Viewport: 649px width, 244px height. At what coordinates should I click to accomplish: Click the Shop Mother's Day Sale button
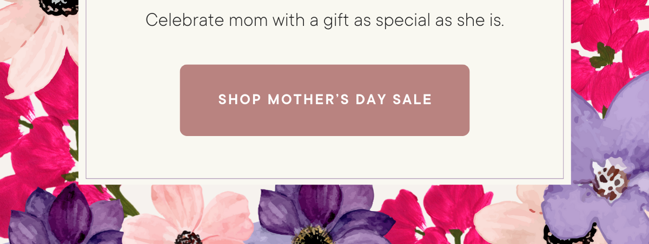325,100
